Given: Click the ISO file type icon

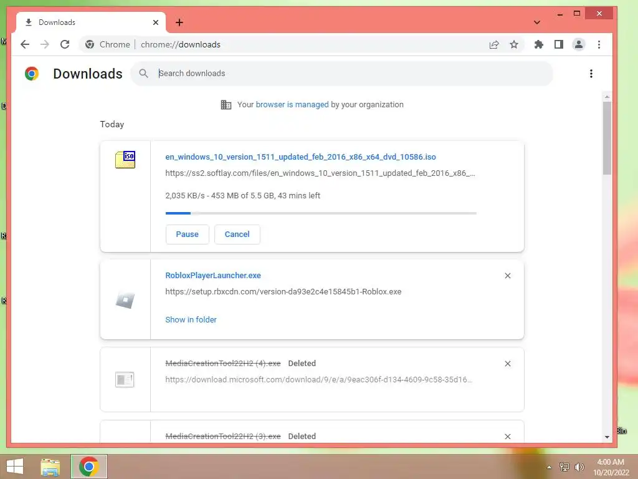Looking at the screenshot, I should click(125, 159).
